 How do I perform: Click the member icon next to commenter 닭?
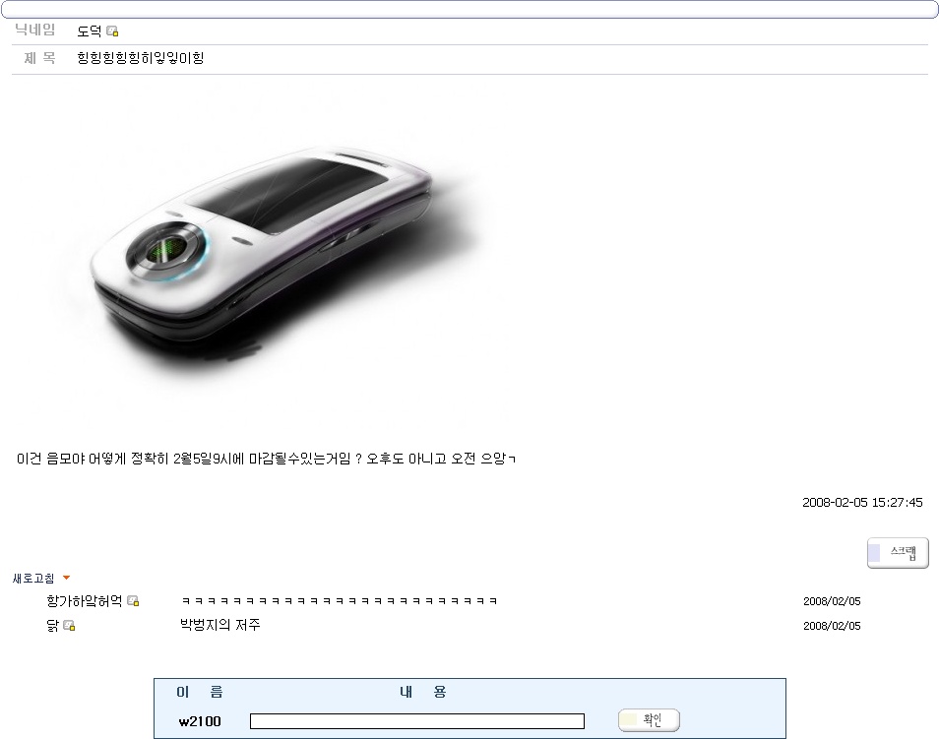pyautogui.click(x=69, y=626)
